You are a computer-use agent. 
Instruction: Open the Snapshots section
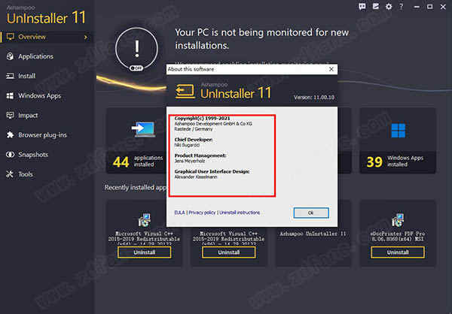coord(33,155)
